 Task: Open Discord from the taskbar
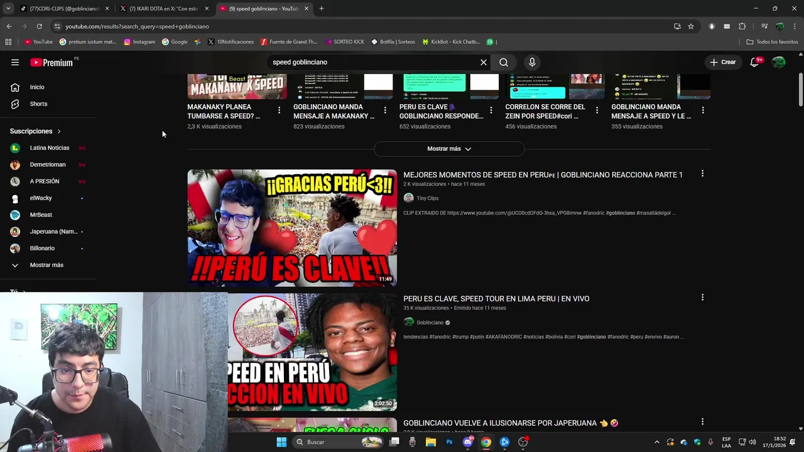(x=467, y=442)
